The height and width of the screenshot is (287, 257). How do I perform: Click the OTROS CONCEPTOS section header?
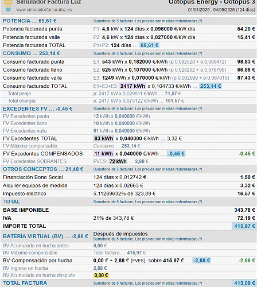click(43, 169)
